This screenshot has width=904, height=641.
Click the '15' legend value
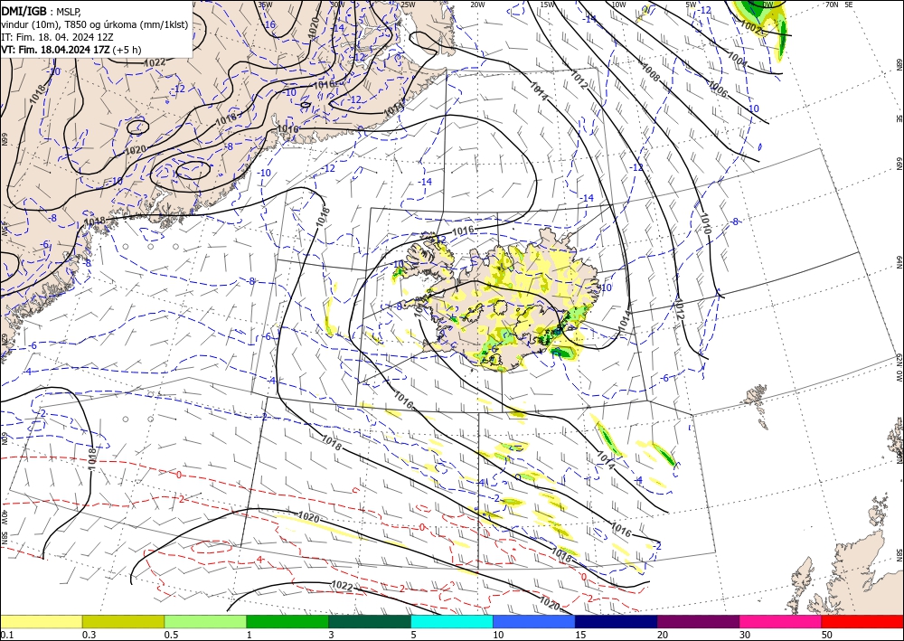click(x=580, y=635)
